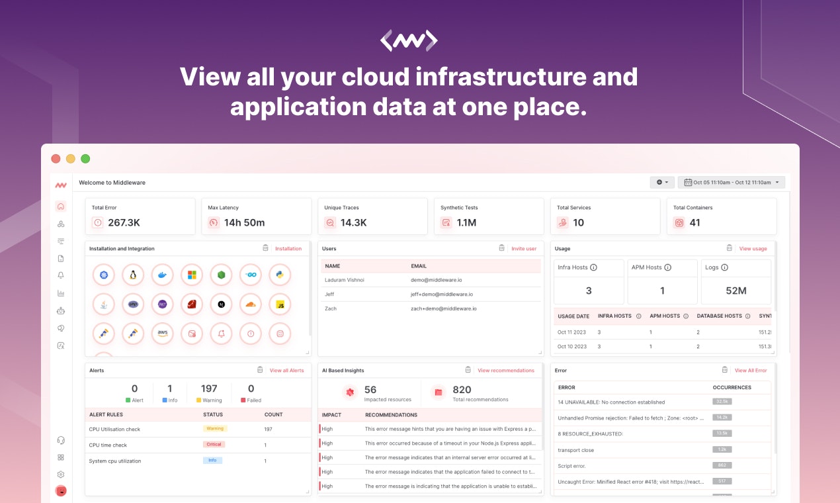Viewport: 840px width, 503px height.
Task: Open the infrastructure cluster icon in the sidebar
Action: click(x=61, y=224)
